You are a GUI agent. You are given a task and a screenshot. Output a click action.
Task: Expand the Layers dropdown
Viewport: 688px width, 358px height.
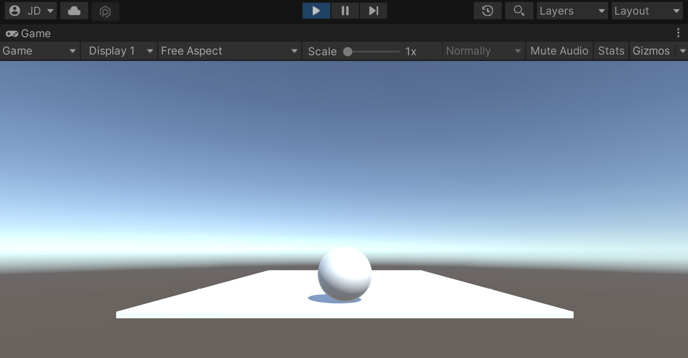(x=572, y=11)
